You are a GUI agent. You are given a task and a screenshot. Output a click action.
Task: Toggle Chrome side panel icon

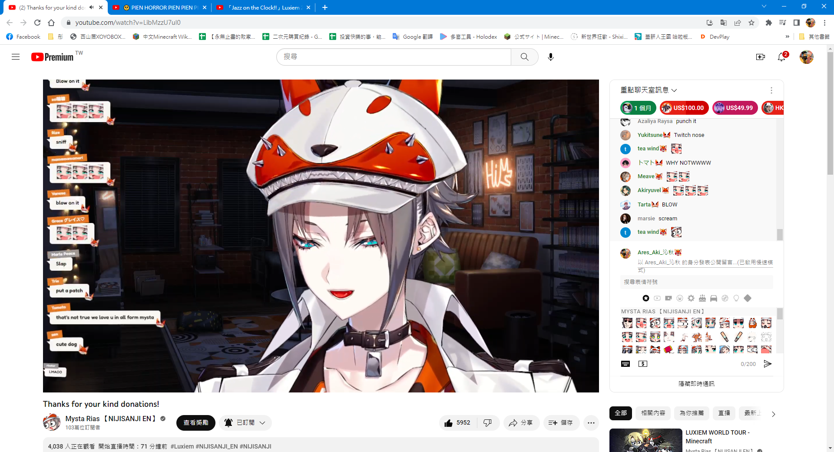(x=796, y=23)
